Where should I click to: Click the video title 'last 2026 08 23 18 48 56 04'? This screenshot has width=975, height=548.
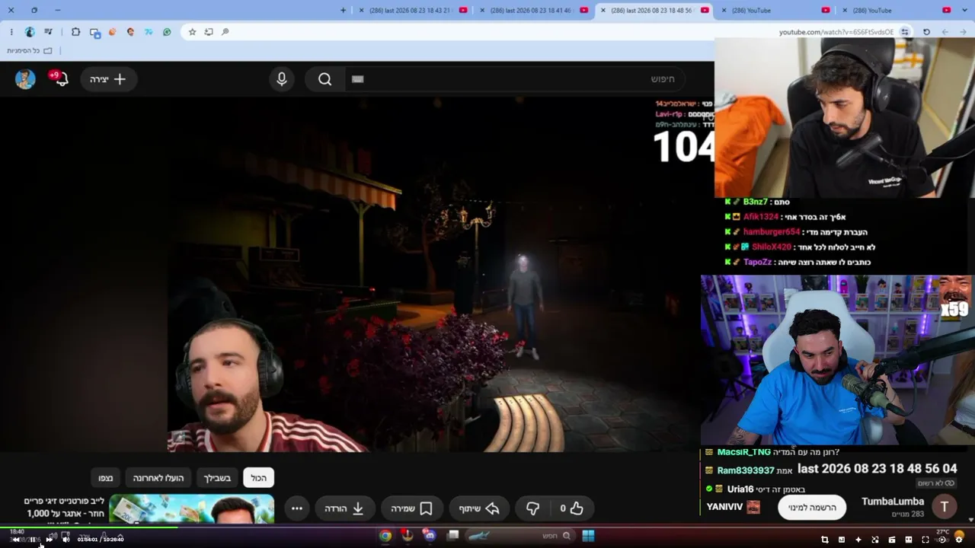coord(877,469)
